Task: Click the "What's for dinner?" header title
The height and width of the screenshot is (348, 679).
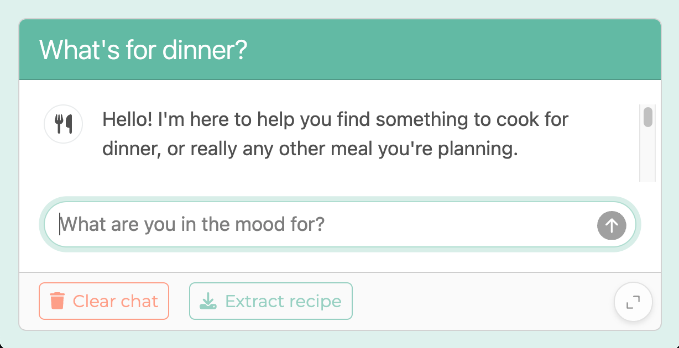Action: pos(143,50)
